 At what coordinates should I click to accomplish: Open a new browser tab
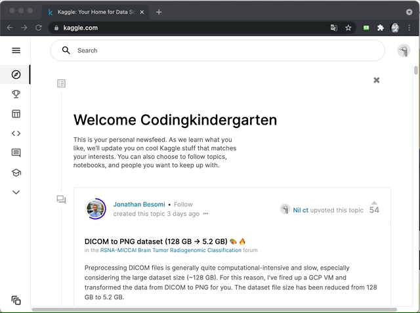point(159,12)
